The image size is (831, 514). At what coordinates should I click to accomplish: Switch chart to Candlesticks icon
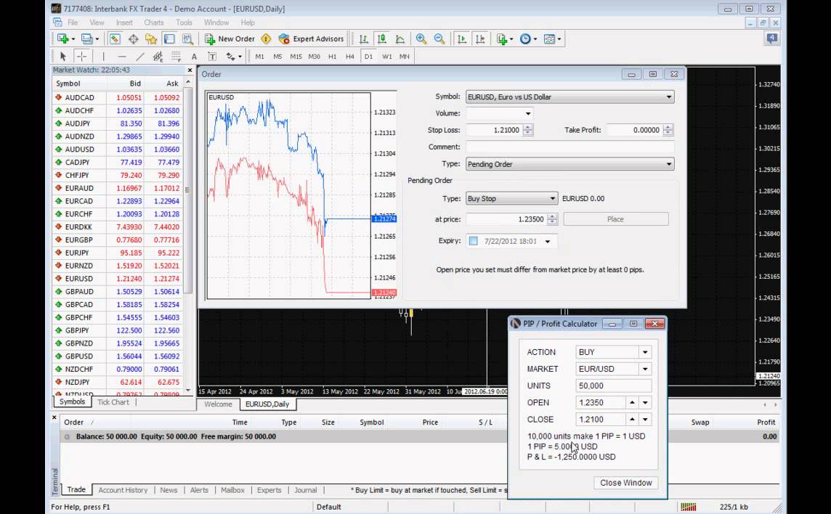click(x=381, y=38)
